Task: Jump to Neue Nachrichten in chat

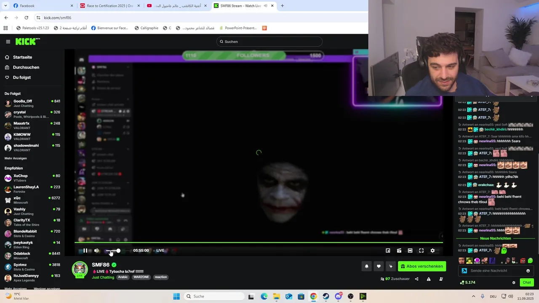Action: (x=496, y=238)
